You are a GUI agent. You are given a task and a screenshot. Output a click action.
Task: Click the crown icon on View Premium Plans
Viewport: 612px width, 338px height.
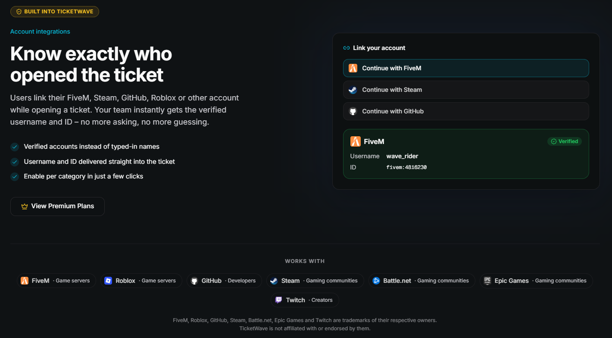pyautogui.click(x=25, y=207)
